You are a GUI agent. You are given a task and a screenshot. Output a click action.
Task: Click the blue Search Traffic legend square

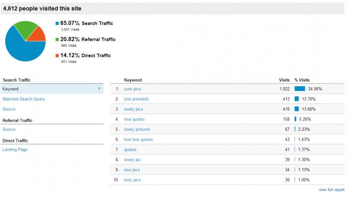pyautogui.click(x=57, y=23)
